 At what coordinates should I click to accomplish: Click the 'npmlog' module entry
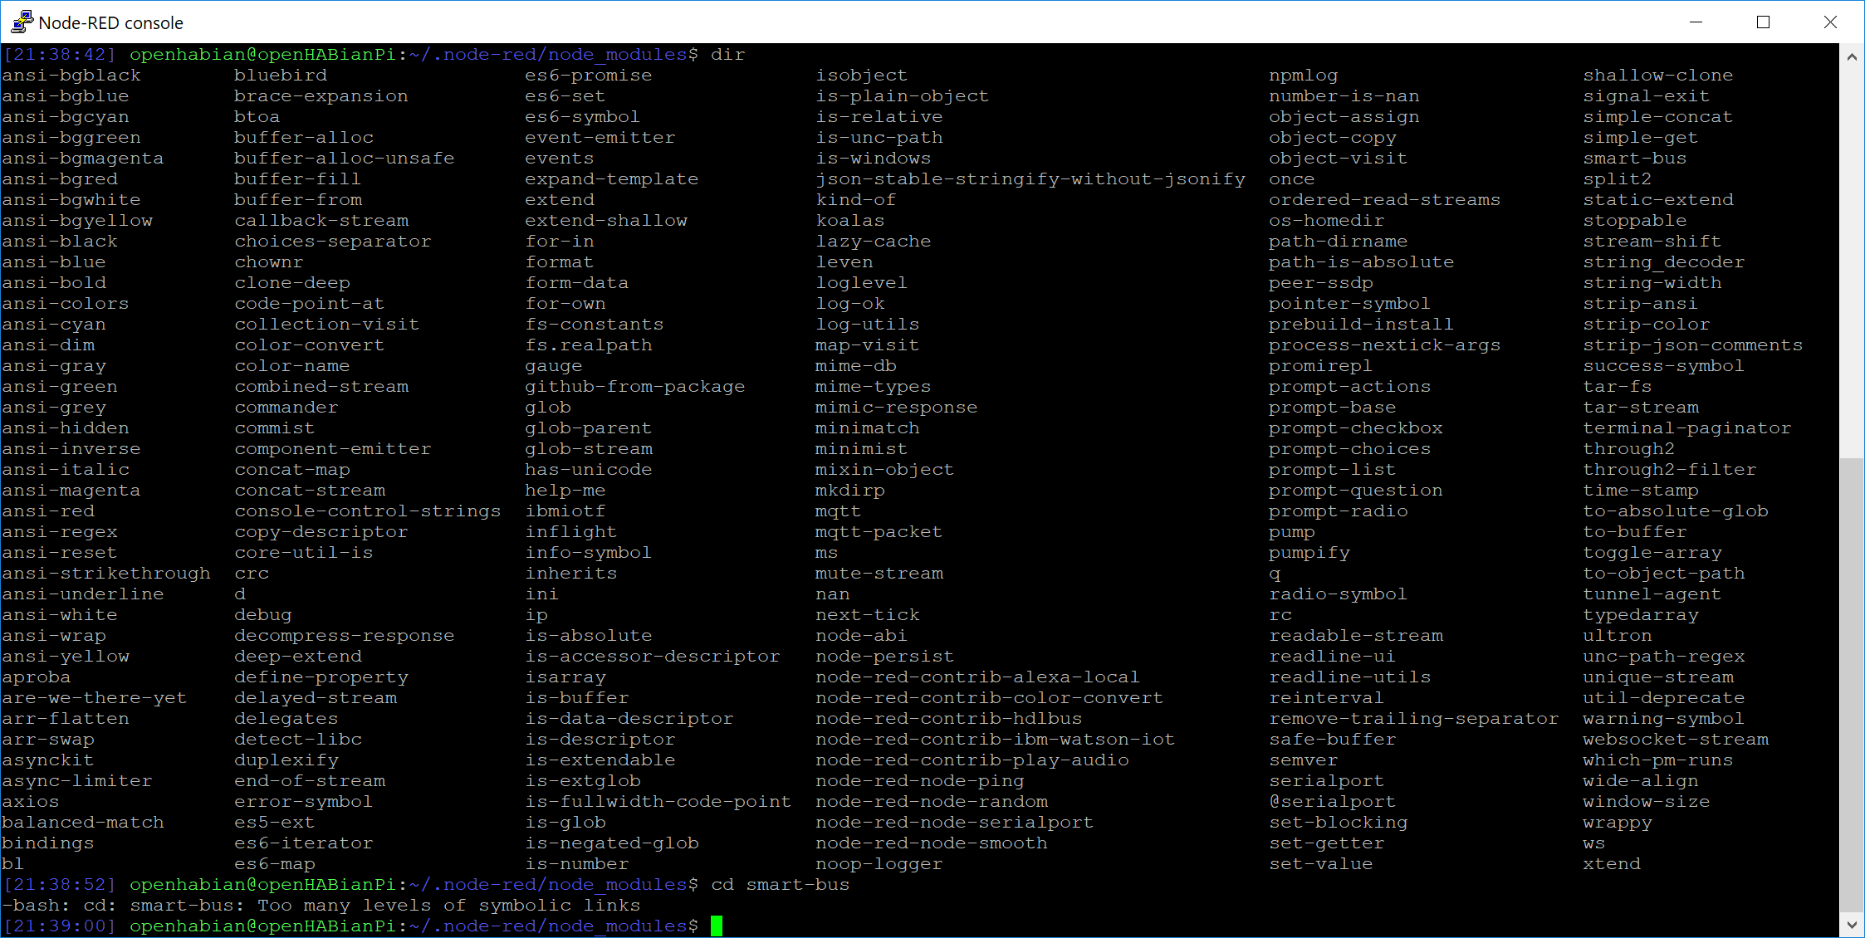pos(1303,75)
